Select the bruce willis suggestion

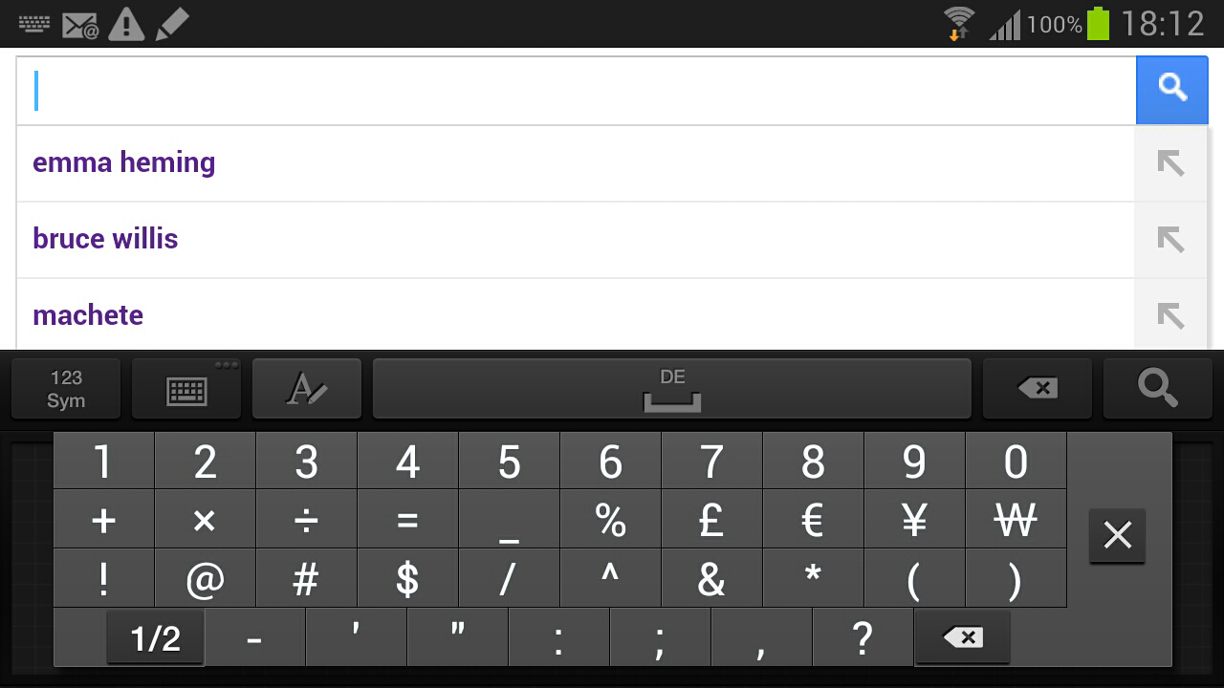[105, 240]
